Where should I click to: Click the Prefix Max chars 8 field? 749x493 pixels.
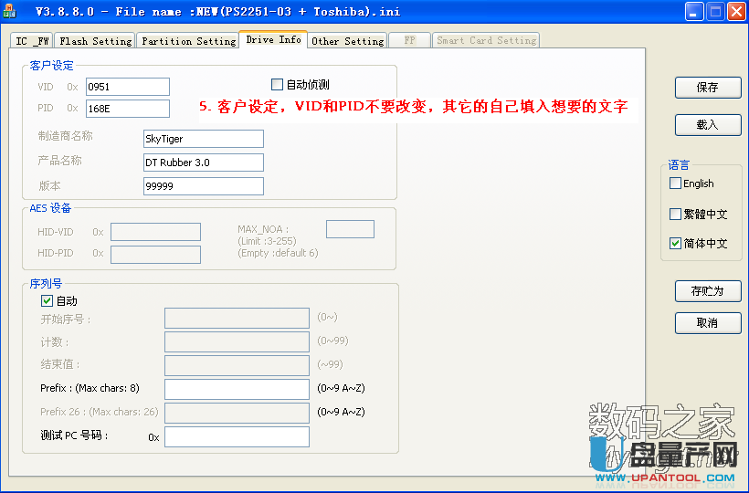click(237, 389)
